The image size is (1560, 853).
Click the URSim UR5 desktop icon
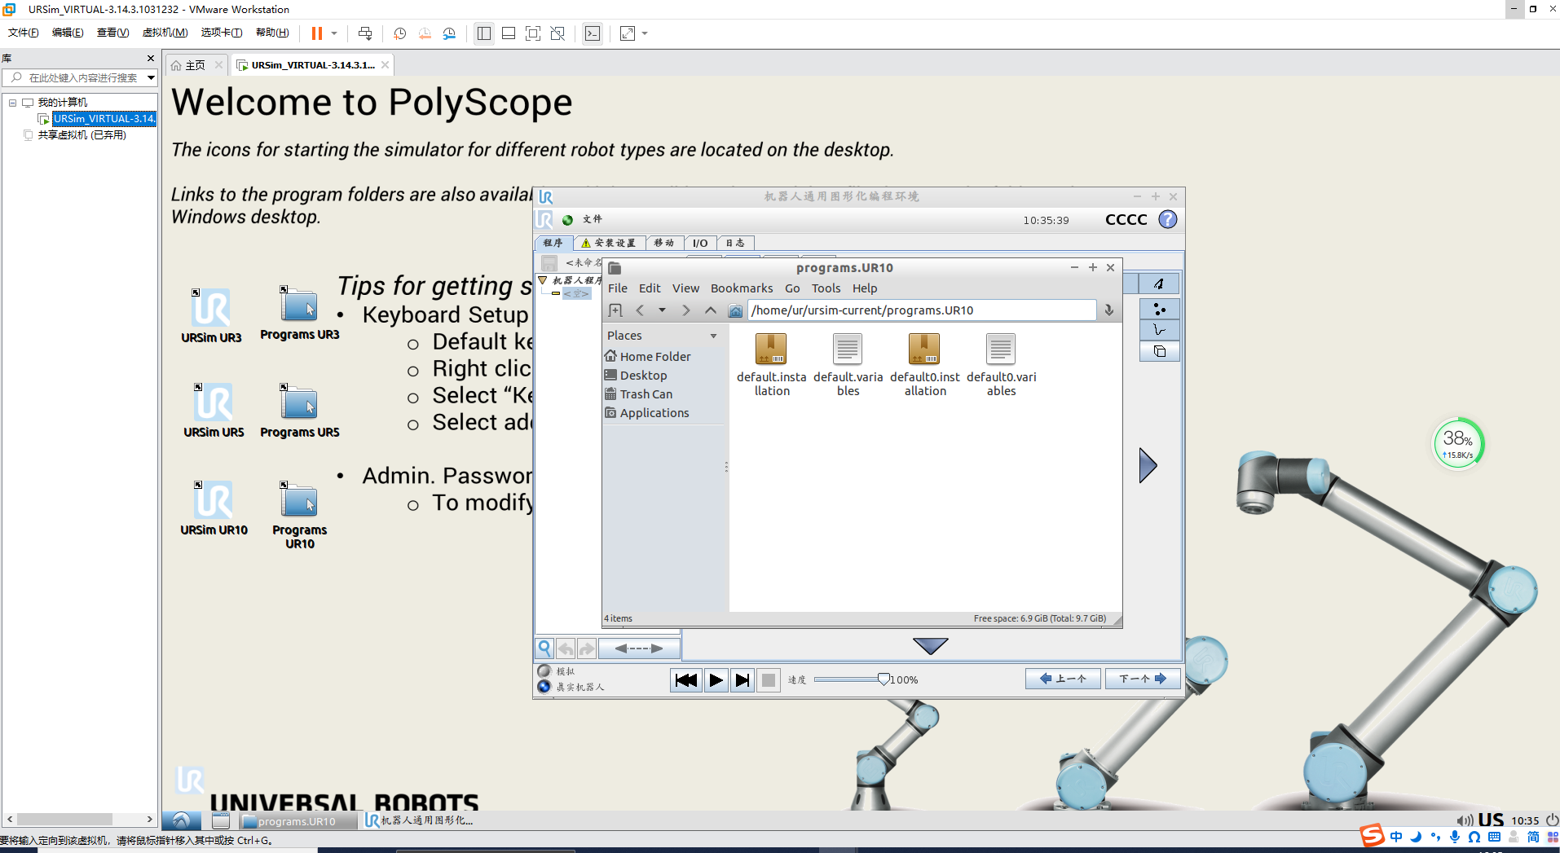click(214, 411)
